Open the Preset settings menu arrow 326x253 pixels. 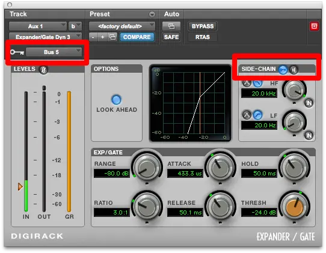[x=152, y=14]
